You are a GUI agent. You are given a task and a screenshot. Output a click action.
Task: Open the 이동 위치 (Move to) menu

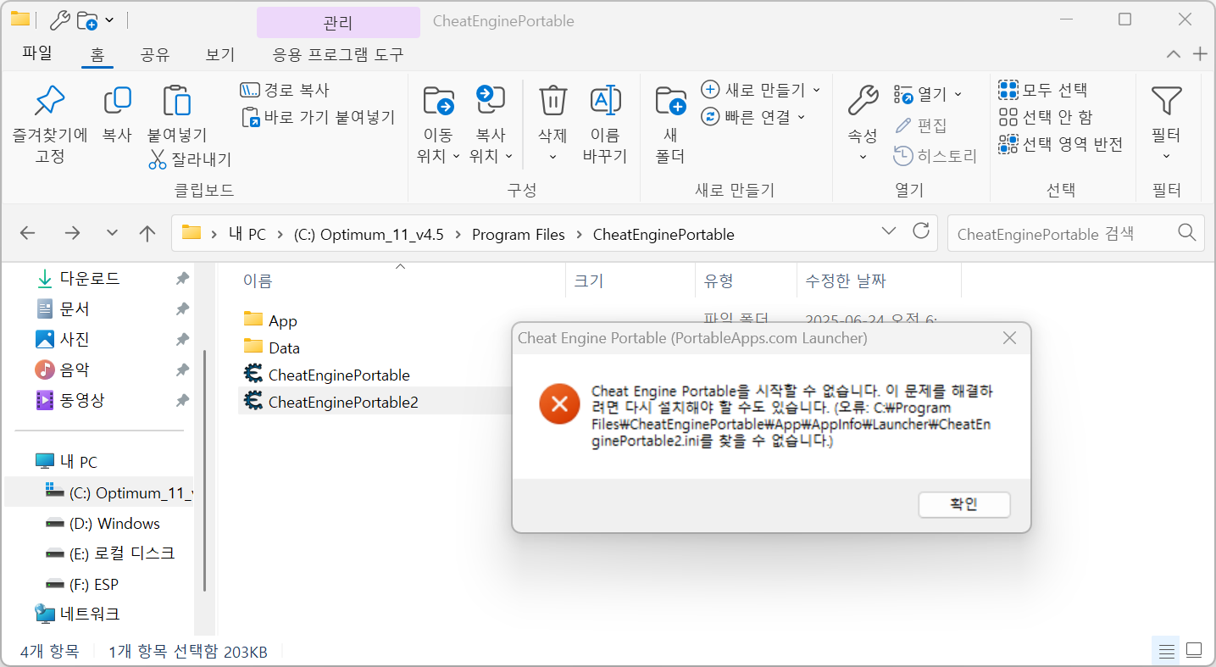coord(438,124)
